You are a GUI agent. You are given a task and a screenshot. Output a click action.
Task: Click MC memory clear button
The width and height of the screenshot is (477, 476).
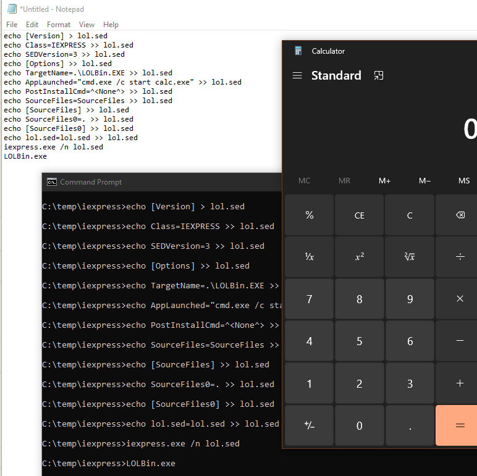[x=304, y=181]
